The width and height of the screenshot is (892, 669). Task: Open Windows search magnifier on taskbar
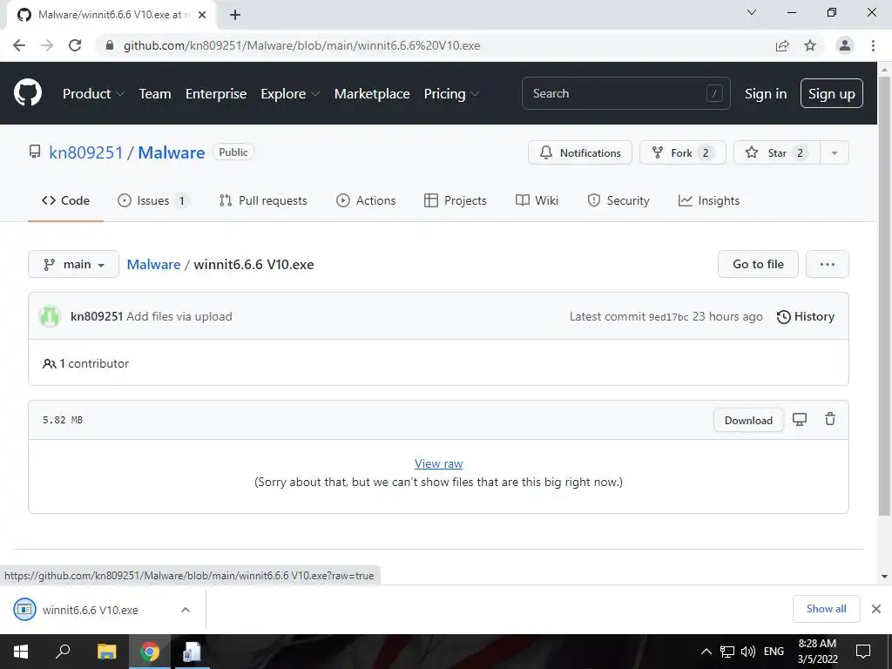[63, 652]
